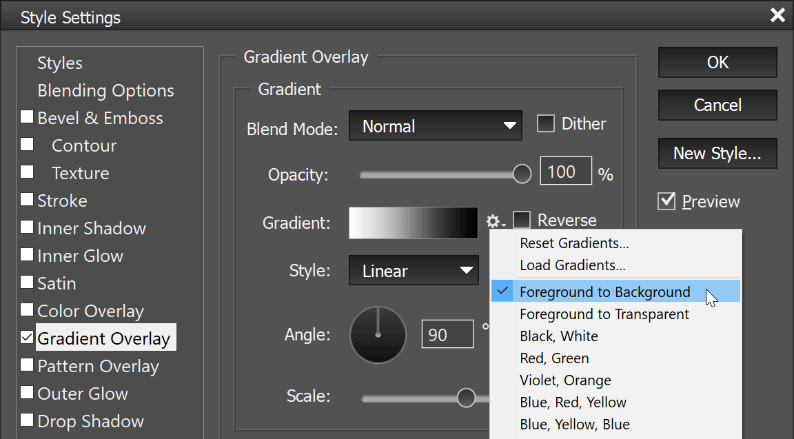Image resolution: width=794 pixels, height=439 pixels.
Task: Expand the Style Linear dropdown
Action: point(414,271)
